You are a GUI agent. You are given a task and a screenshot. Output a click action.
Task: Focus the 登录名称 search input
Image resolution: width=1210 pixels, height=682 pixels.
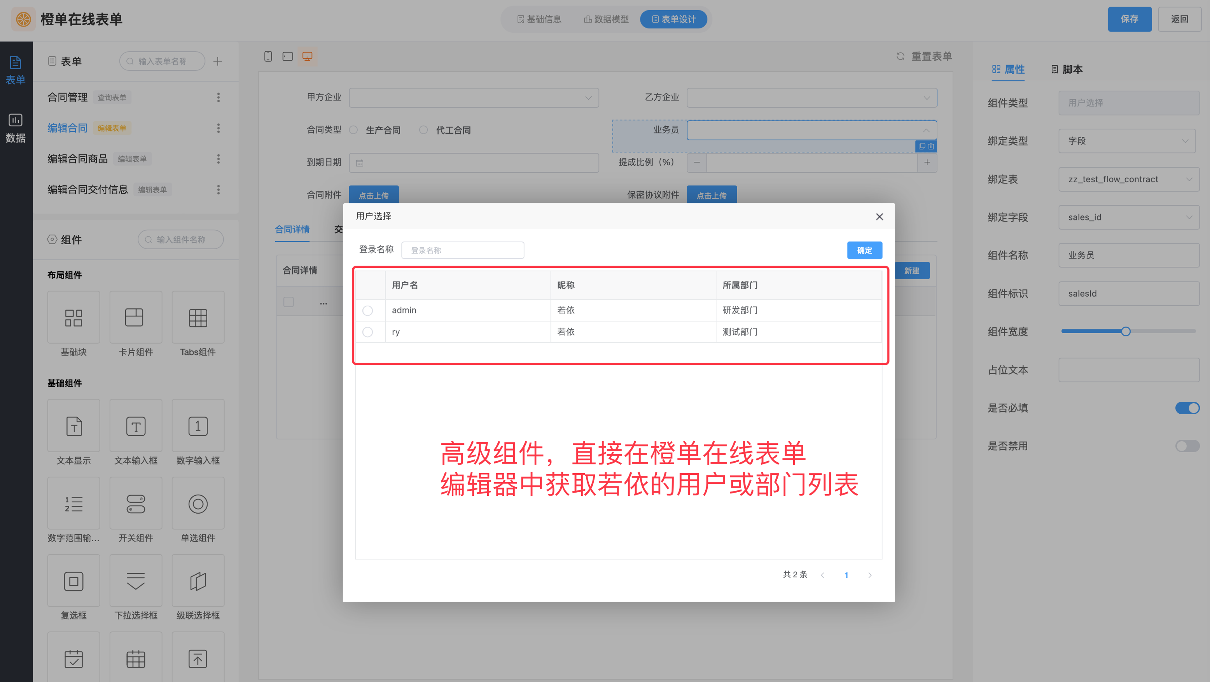463,250
